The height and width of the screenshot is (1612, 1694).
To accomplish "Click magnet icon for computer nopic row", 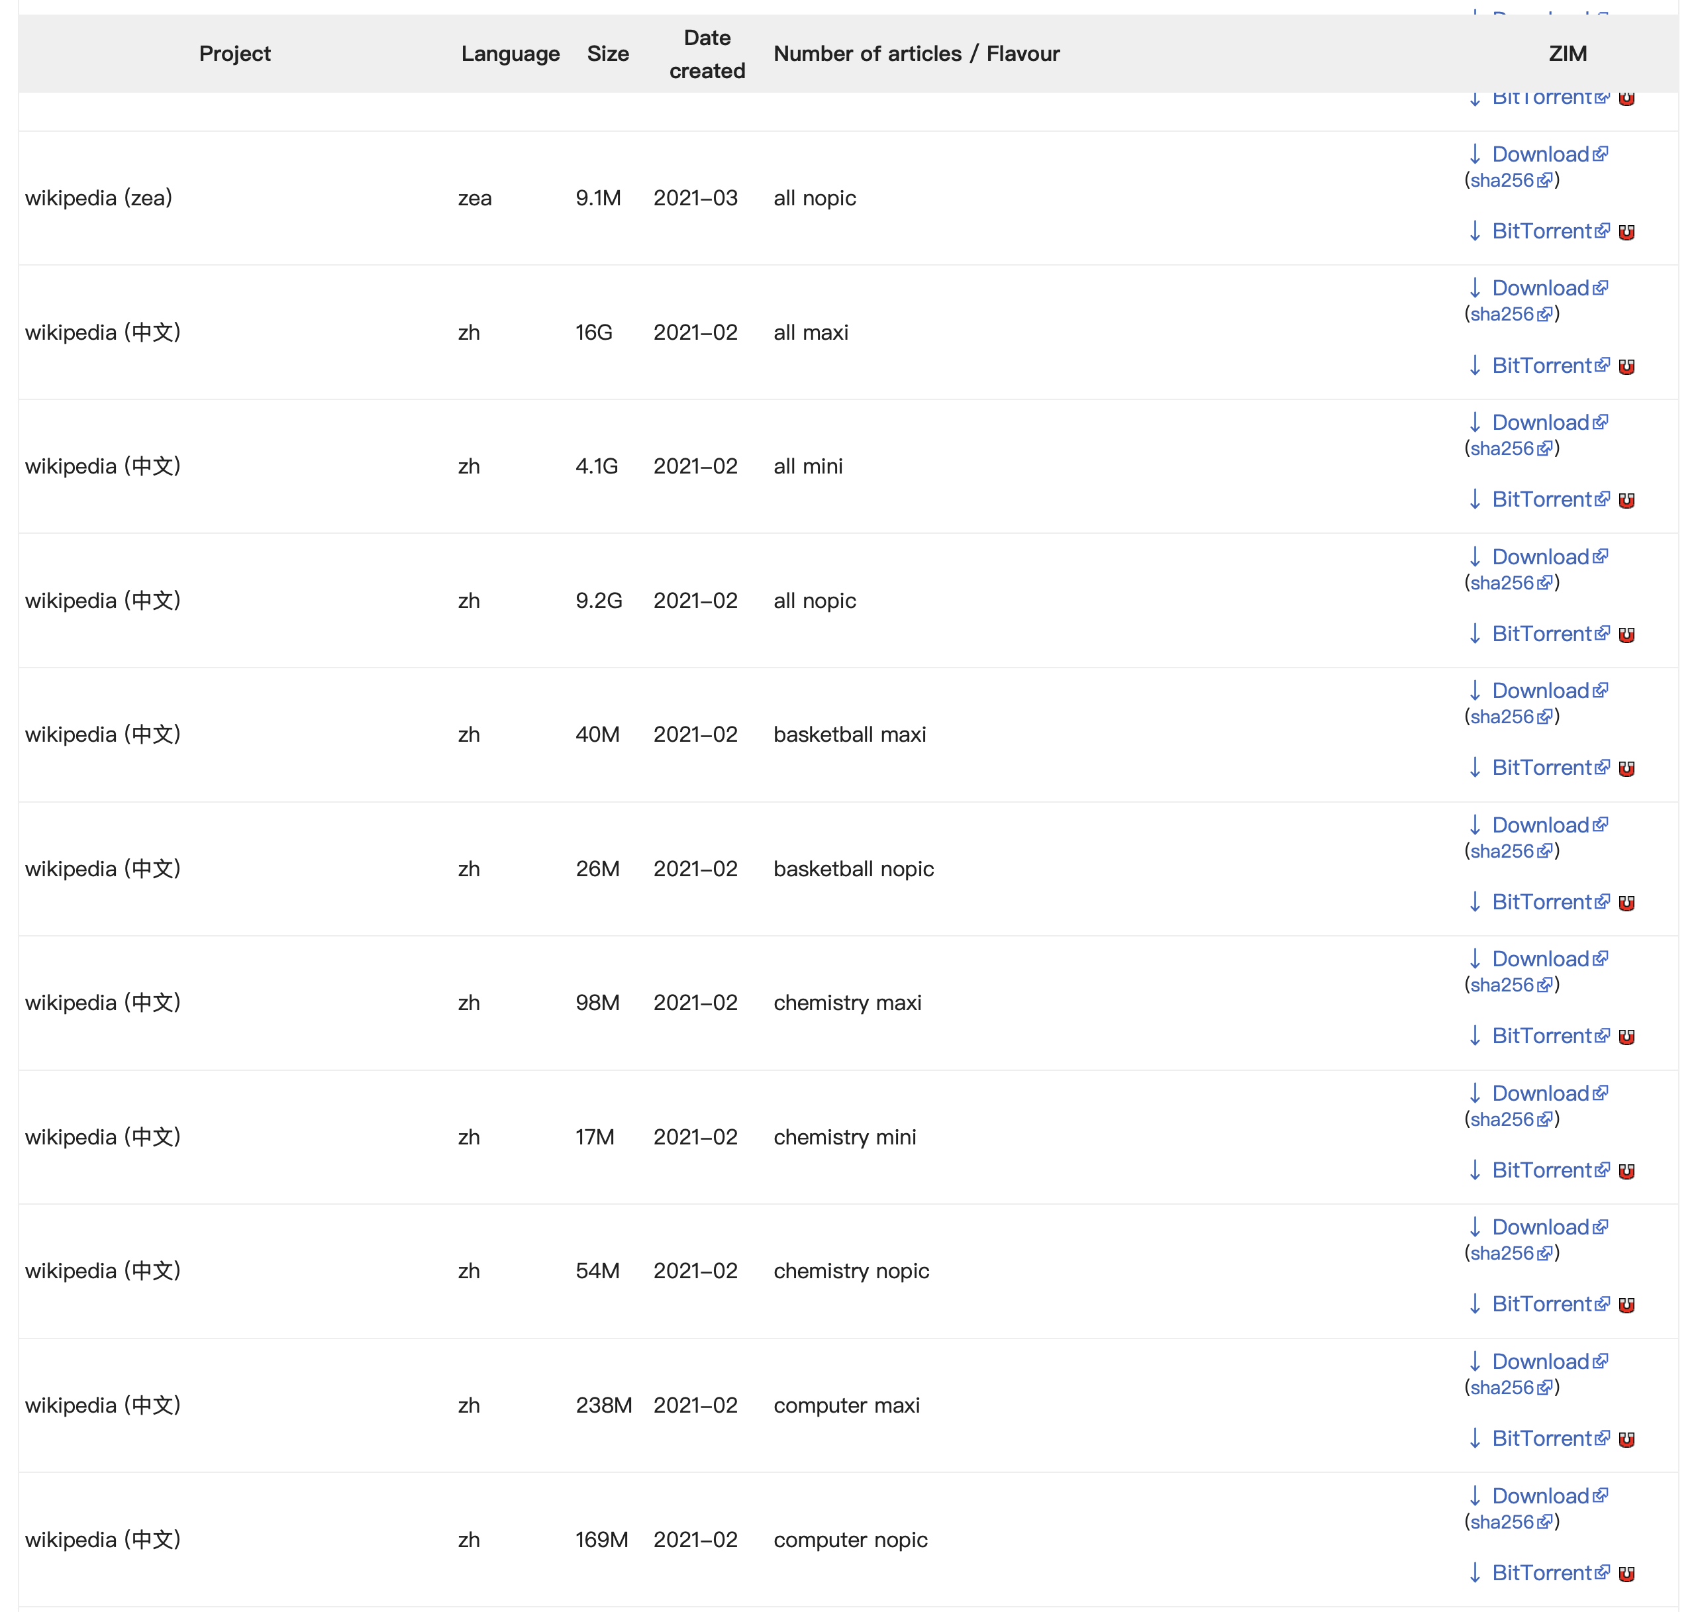I will click(1626, 1574).
